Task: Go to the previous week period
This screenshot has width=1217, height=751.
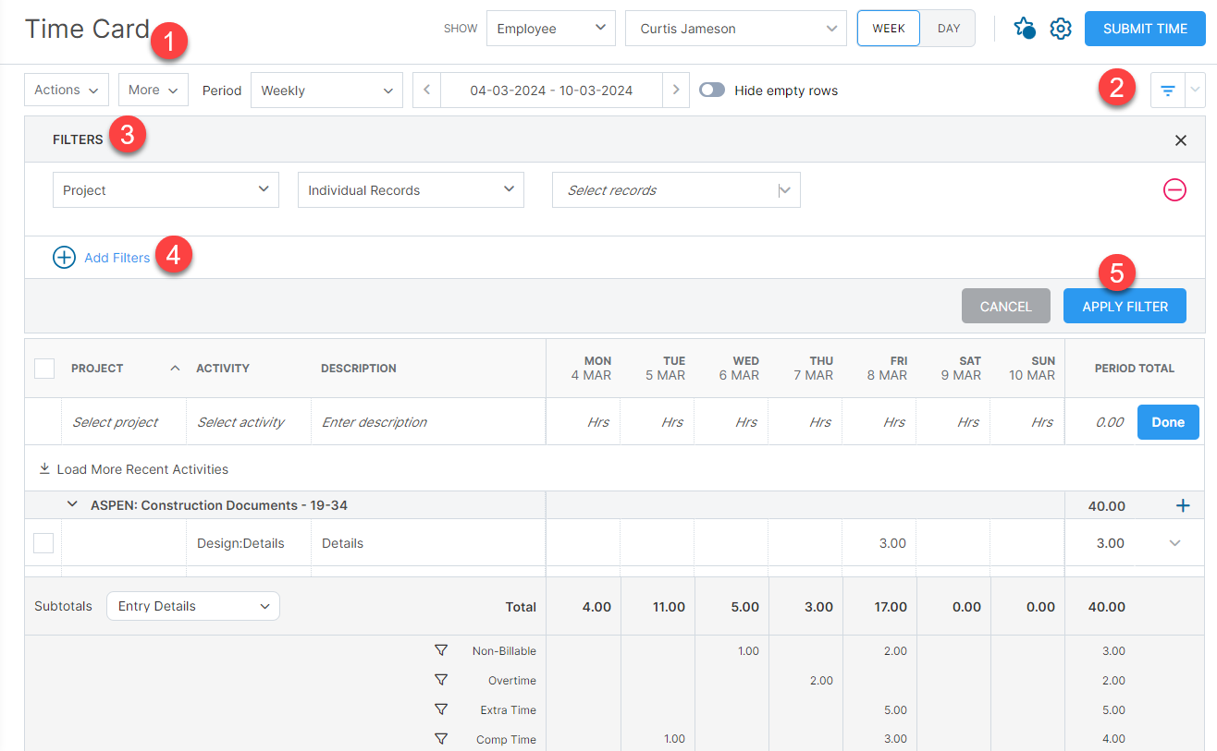Action: [426, 91]
